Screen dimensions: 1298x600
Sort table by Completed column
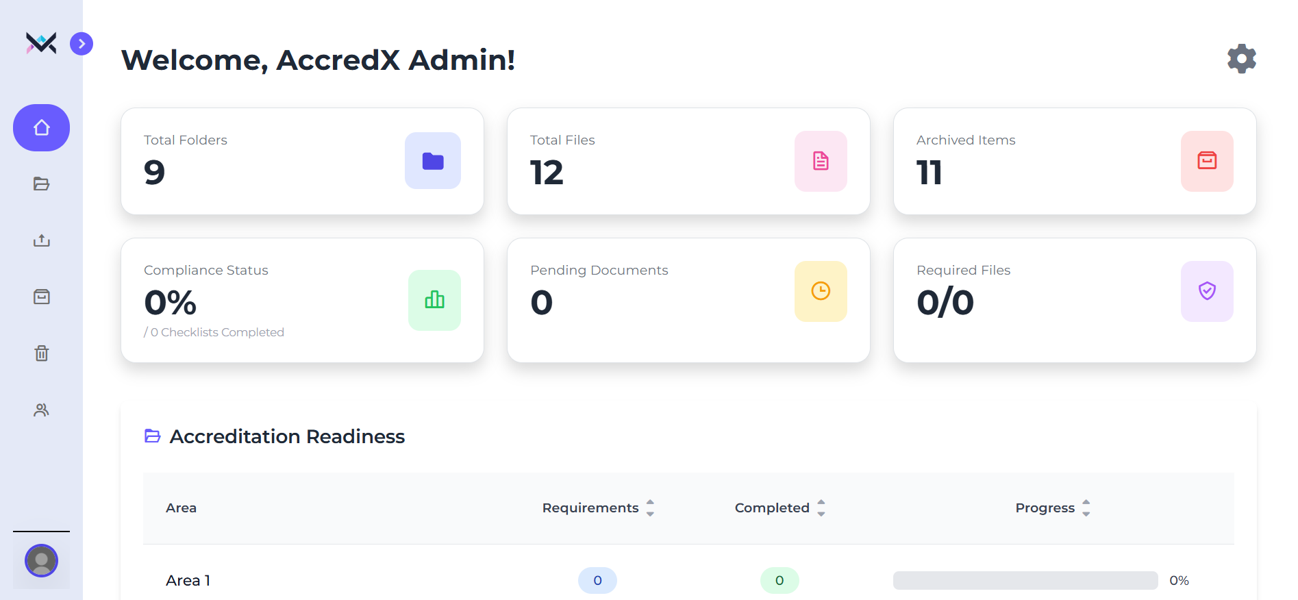821,508
